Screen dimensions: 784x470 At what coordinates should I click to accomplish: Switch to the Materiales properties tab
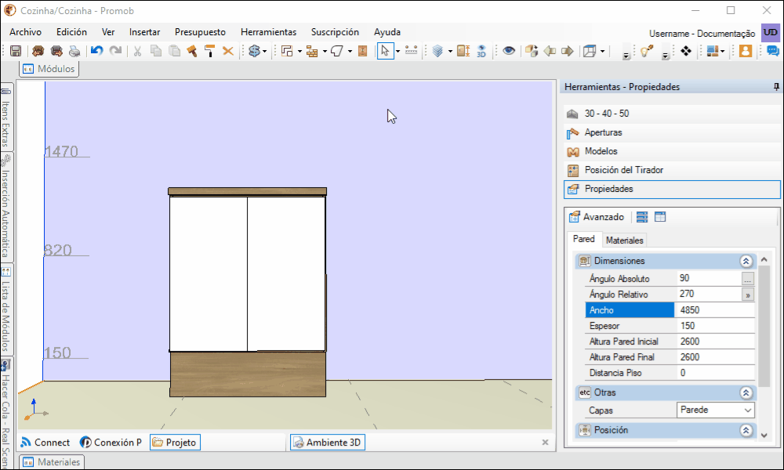(625, 240)
